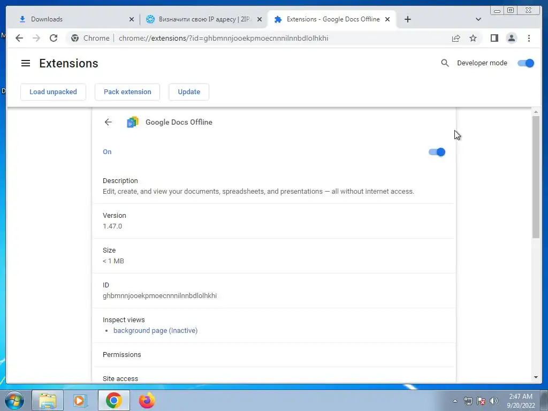Viewport: 548px width, 411px height.
Task: Click the page vertical scrollbar thumb
Action: (536, 177)
